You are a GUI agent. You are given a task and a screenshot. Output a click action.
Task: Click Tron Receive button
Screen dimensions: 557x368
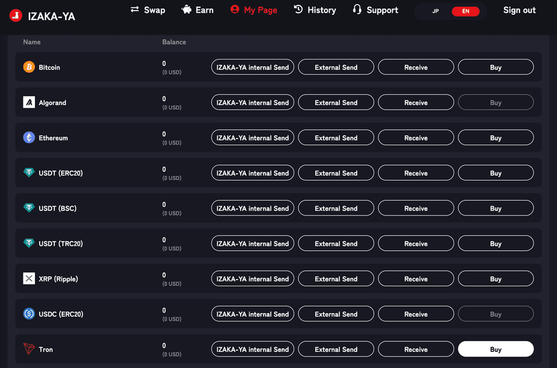(x=416, y=349)
